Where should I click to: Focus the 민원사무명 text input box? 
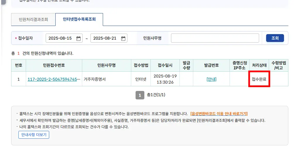[x=215, y=38]
